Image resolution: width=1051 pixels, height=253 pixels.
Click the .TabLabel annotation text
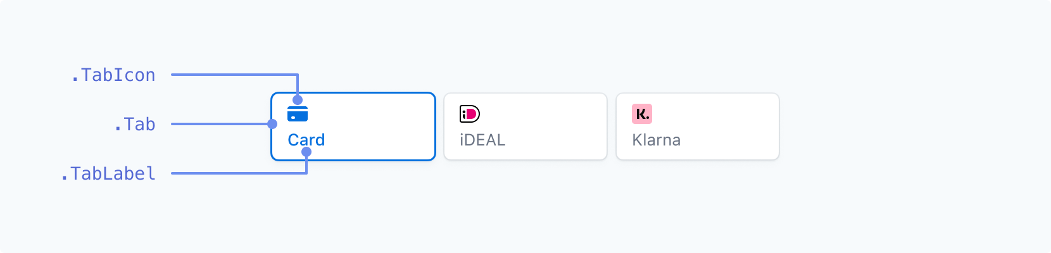108,174
